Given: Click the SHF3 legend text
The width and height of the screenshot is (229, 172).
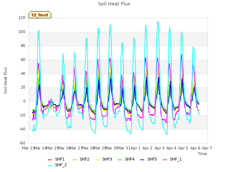Looking at the screenshot, I should tap(107, 159).
